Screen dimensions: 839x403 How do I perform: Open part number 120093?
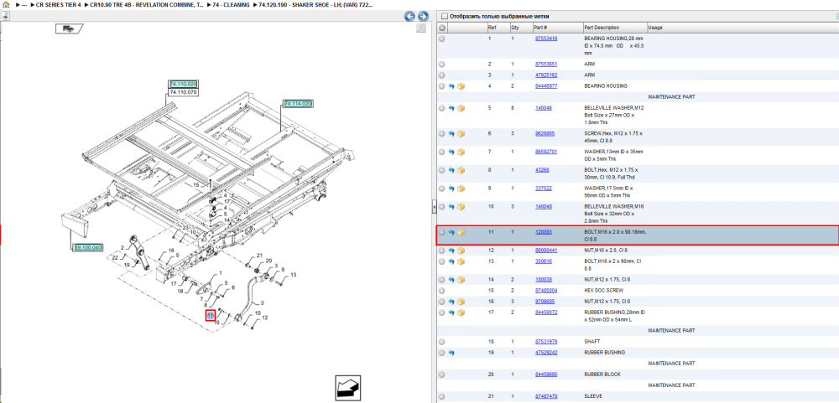click(544, 232)
